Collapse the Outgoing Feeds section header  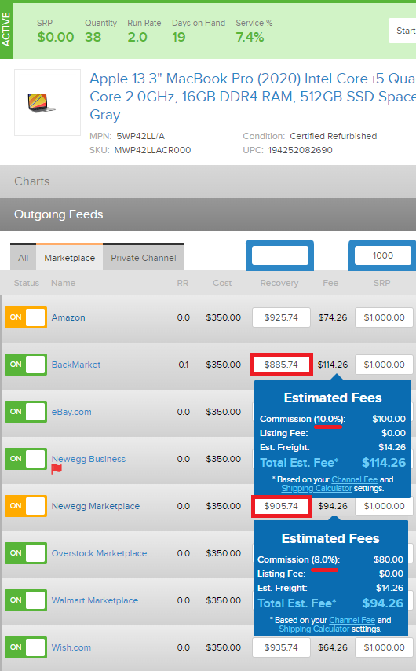[208, 214]
